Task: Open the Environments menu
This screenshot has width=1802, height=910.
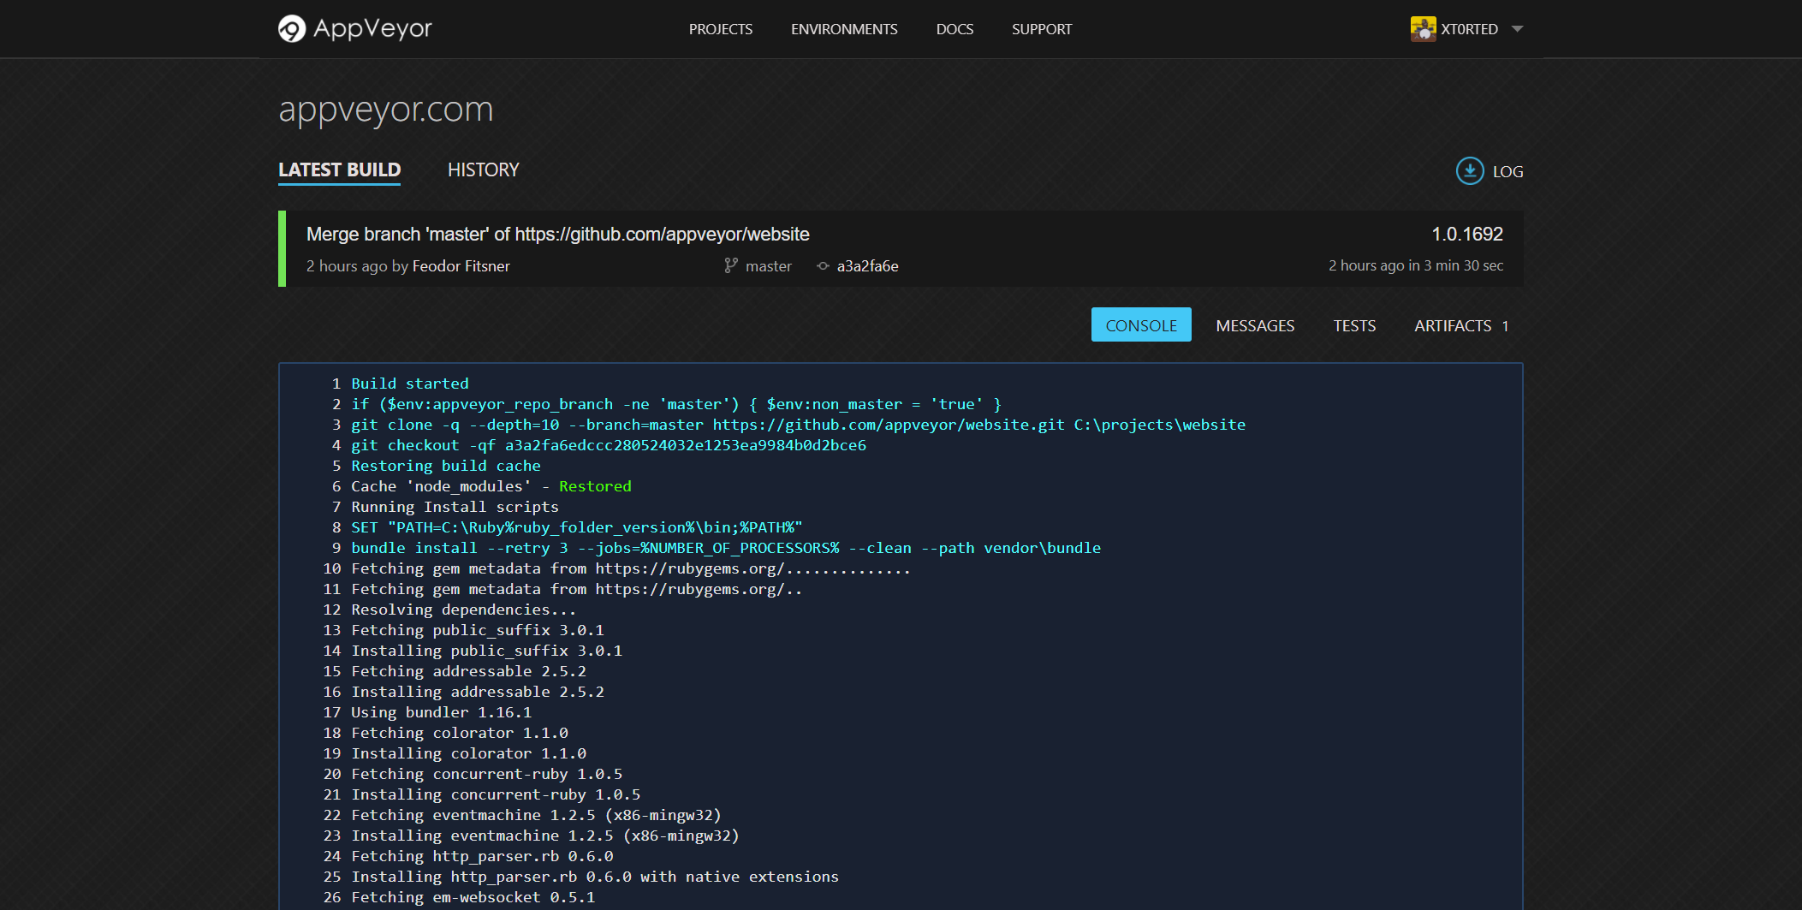Action: pyautogui.click(x=844, y=29)
